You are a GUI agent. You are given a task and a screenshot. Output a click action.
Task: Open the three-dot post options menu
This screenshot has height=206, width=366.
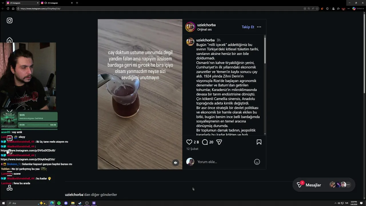pyautogui.click(x=259, y=27)
